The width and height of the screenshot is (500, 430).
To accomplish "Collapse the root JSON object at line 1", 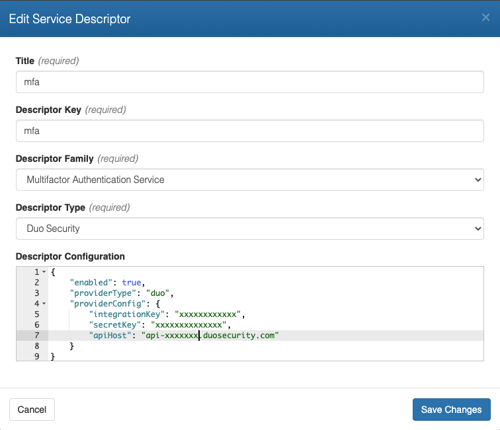I will click(x=44, y=272).
